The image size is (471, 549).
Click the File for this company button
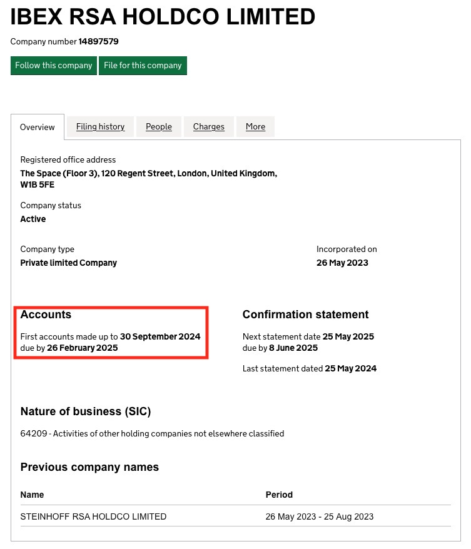coord(143,65)
